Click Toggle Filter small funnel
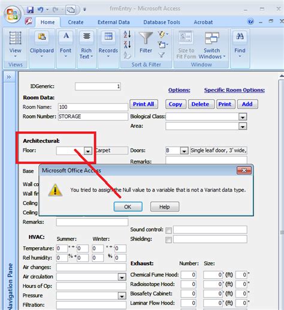The image size is (284, 310). [162, 54]
